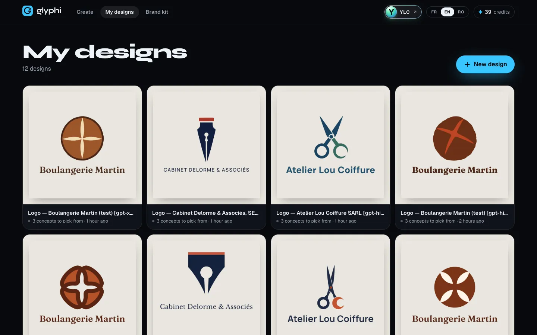Click title 'Logo — Boulangerie Martin (test) [gpt-x...'
This screenshot has width=537, height=335.
pyautogui.click(x=81, y=213)
